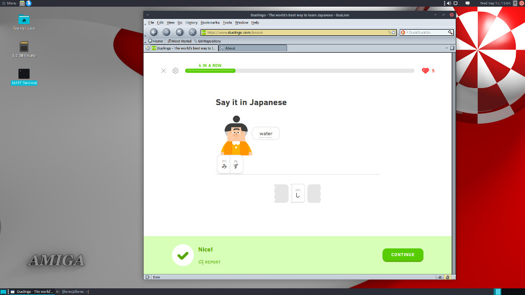Open the Home folder desktop icon
Screen dimensions: 525x295
click(24, 23)
